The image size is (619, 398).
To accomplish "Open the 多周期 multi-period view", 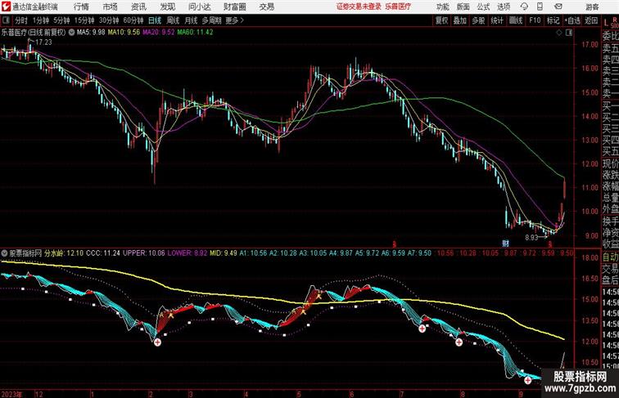I will pyautogui.click(x=211, y=20).
